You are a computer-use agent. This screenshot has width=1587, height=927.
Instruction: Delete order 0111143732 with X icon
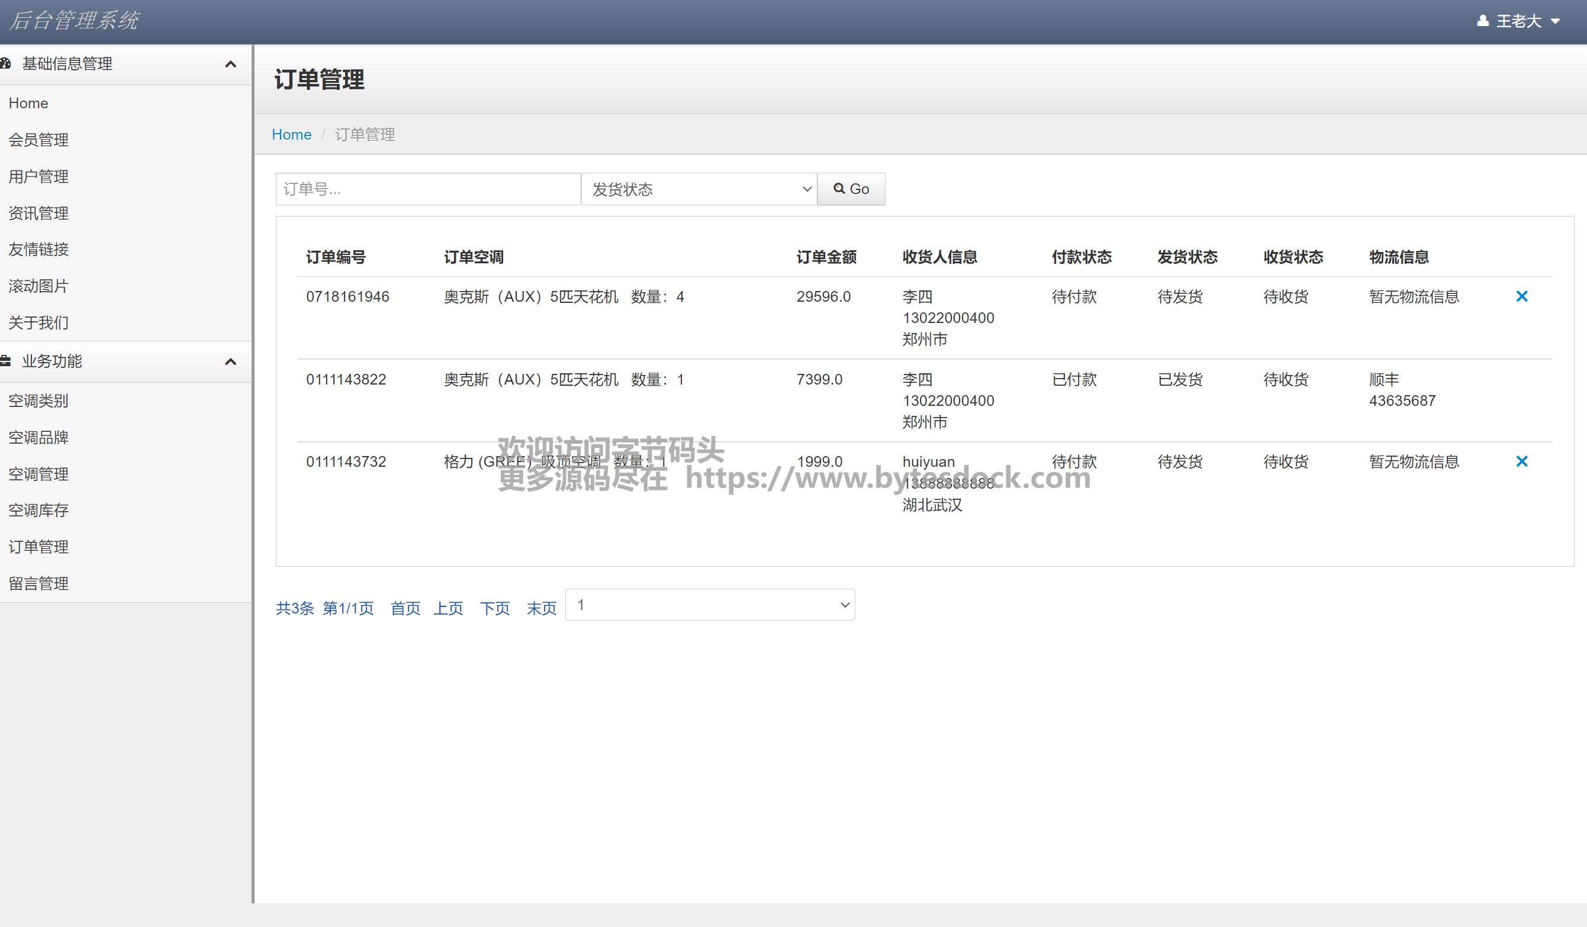(x=1521, y=461)
